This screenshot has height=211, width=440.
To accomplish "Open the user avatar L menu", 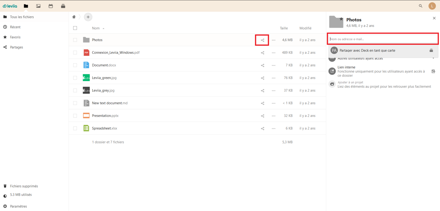I will tap(432, 6).
